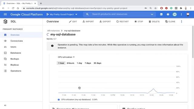Screen dimensions: 194x109
Task: Click the RESTART button
Action: (x=122, y=21)
